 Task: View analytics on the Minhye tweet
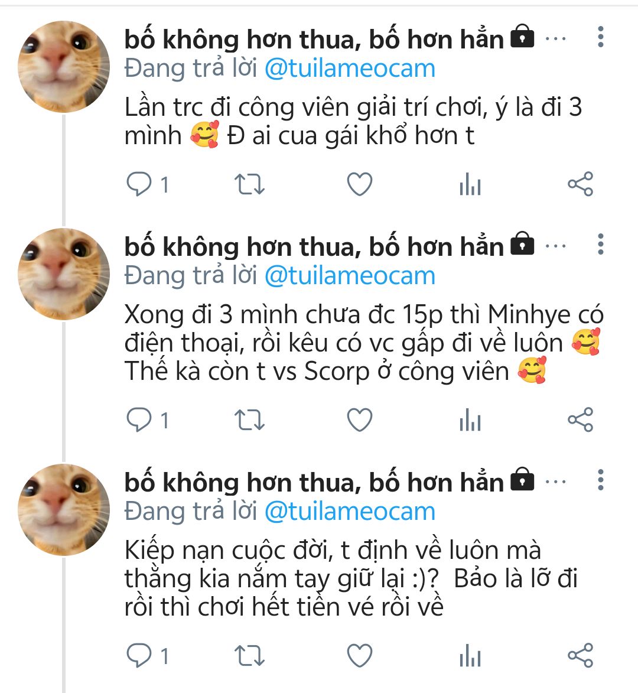[470, 421]
